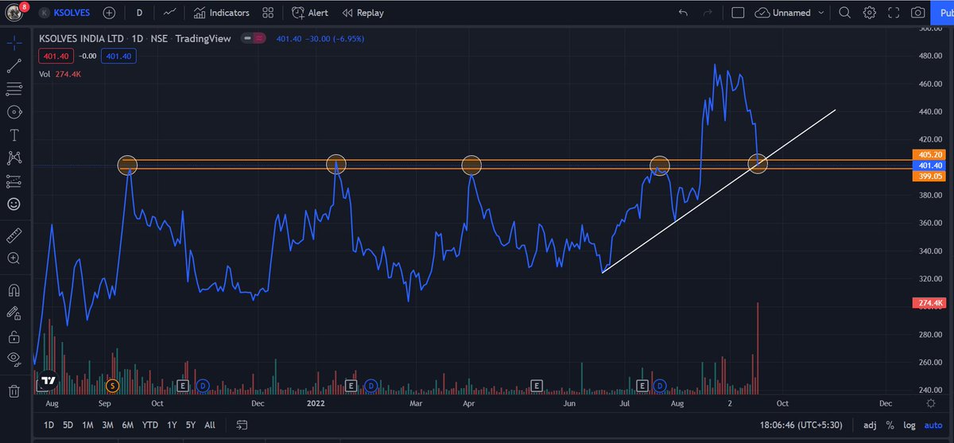Open the emoji icons tool
Viewport: 954px width, 443px height.
(14, 204)
